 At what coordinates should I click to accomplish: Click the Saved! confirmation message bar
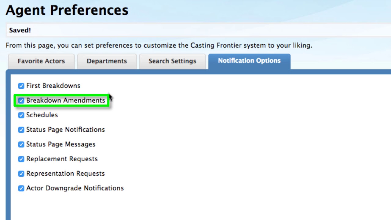pos(199,30)
